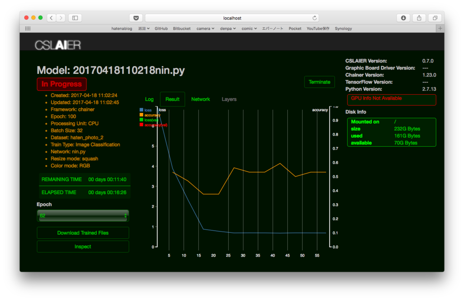464x300 pixels.
Task: Click the localhost address bar
Action: click(x=232, y=18)
